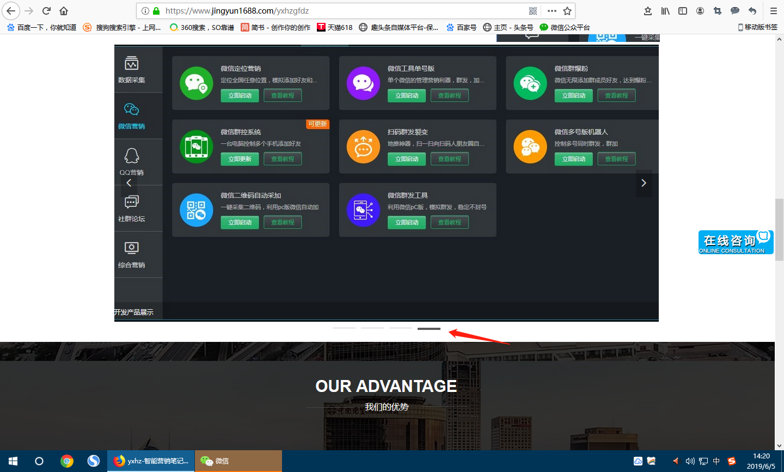Viewport: 784px width, 472px height.
Task: Click the 微信二维码自动采加 blue icon
Action: (197, 210)
